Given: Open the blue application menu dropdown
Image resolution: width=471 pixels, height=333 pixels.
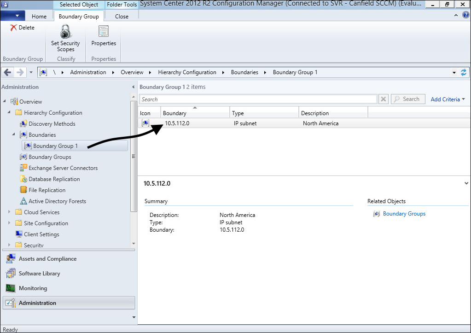Looking at the screenshot, I should pos(12,16).
